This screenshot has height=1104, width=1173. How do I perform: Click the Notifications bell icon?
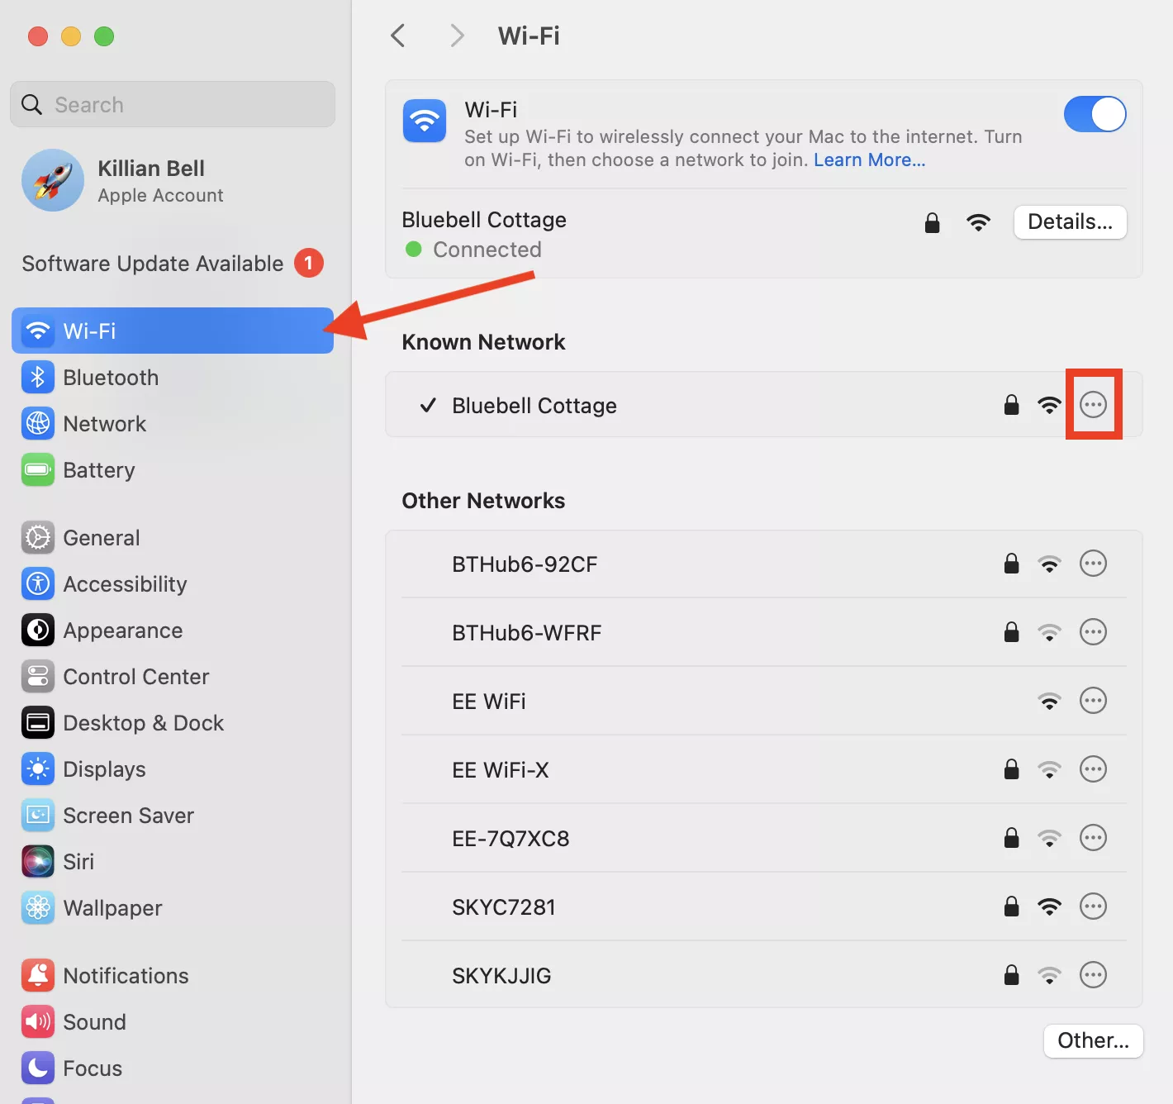[38, 976]
